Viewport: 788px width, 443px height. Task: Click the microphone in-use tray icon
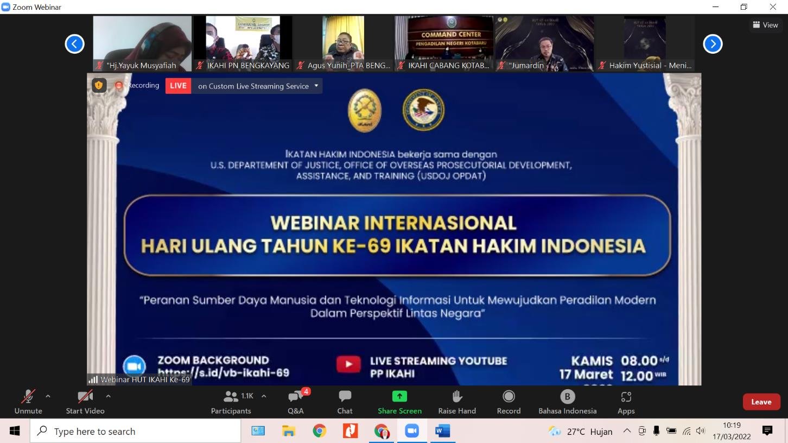click(x=656, y=431)
